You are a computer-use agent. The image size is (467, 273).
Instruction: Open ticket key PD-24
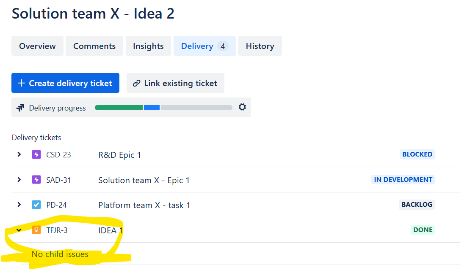pos(57,205)
